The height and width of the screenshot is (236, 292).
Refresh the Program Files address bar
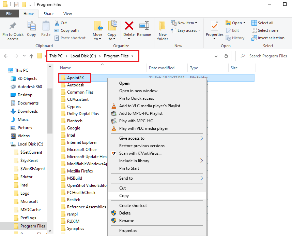226,56
